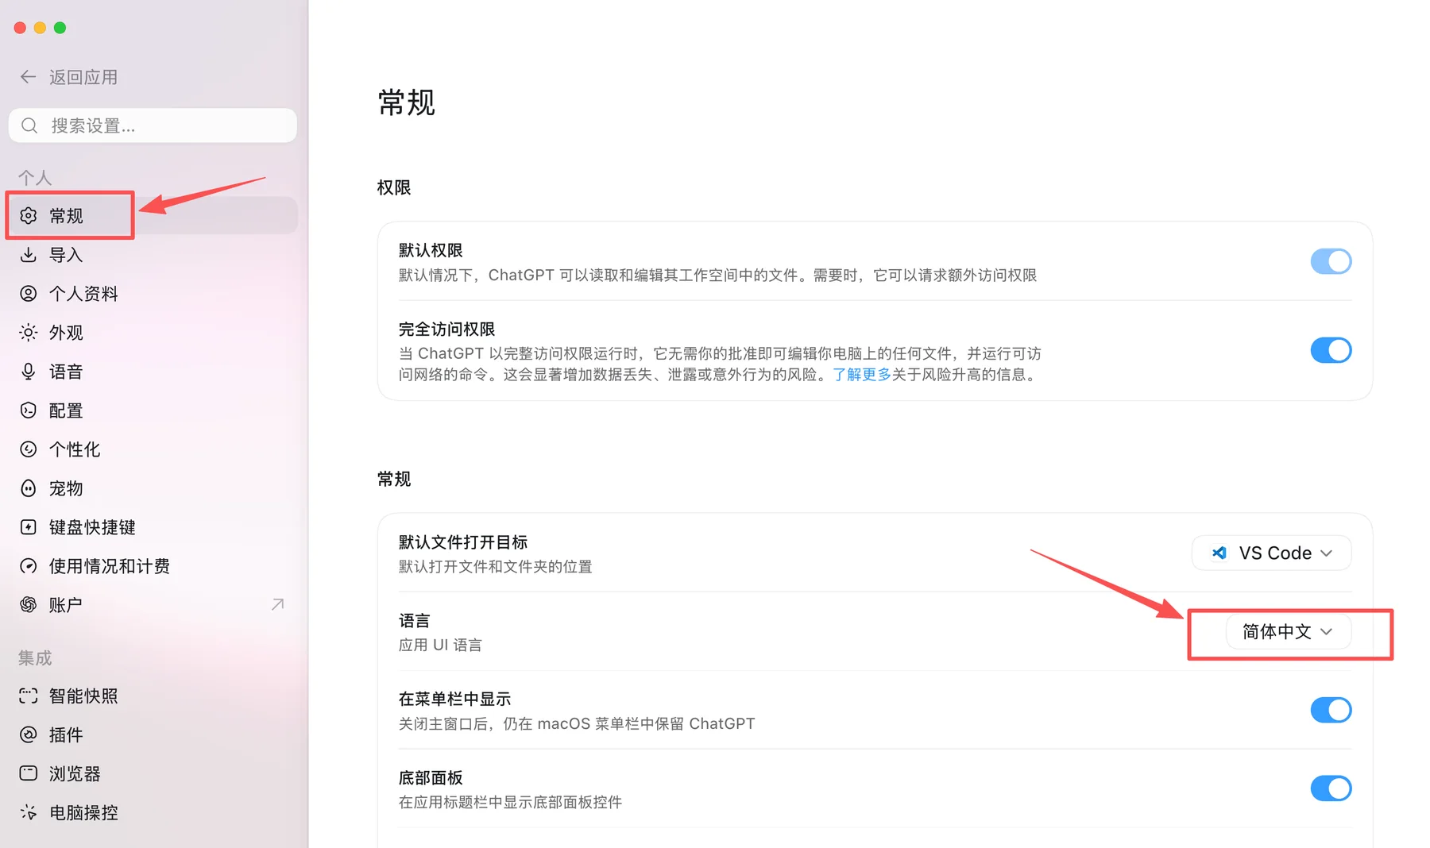
Task: Open 账户 settings
Action: point(153,605)
